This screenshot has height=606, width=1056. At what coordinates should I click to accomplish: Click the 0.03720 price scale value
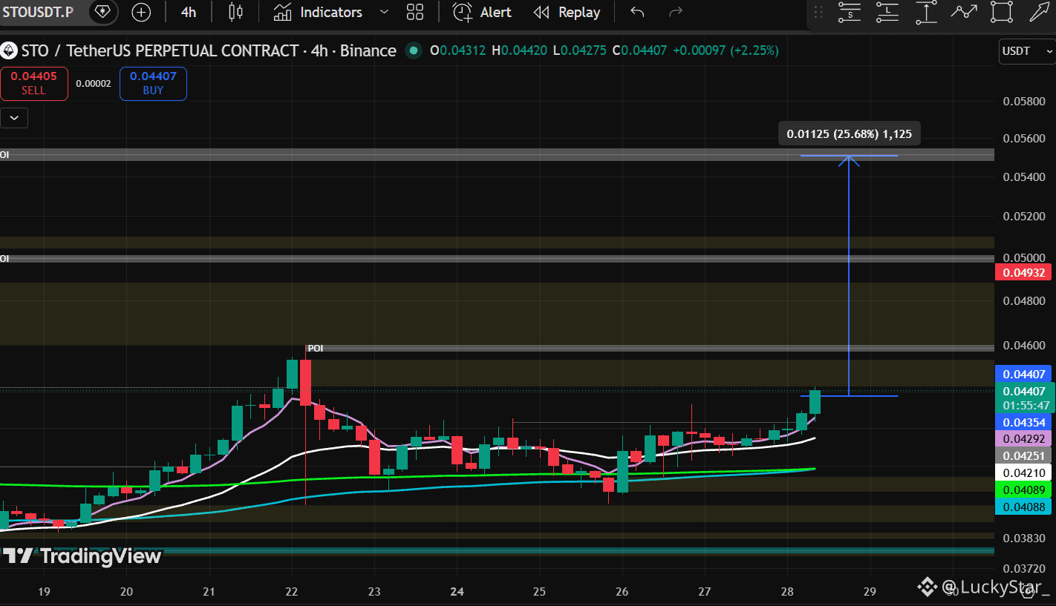1024,569
